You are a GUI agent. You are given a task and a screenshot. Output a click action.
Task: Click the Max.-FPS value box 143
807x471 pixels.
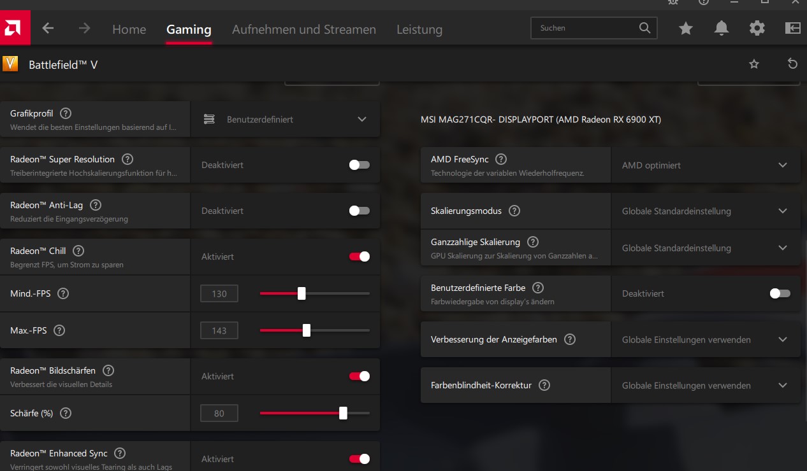pyautogui.click(x=219, y=330)
